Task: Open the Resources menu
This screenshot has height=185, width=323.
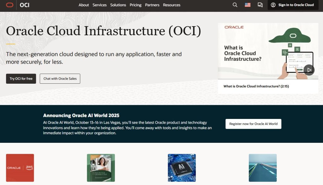Action: (172, 5)
